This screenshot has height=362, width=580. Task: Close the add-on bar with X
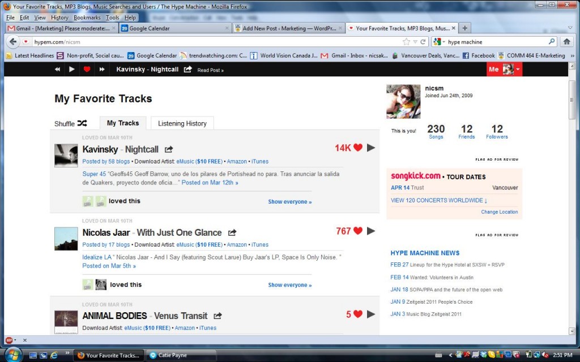pos(25,340)
